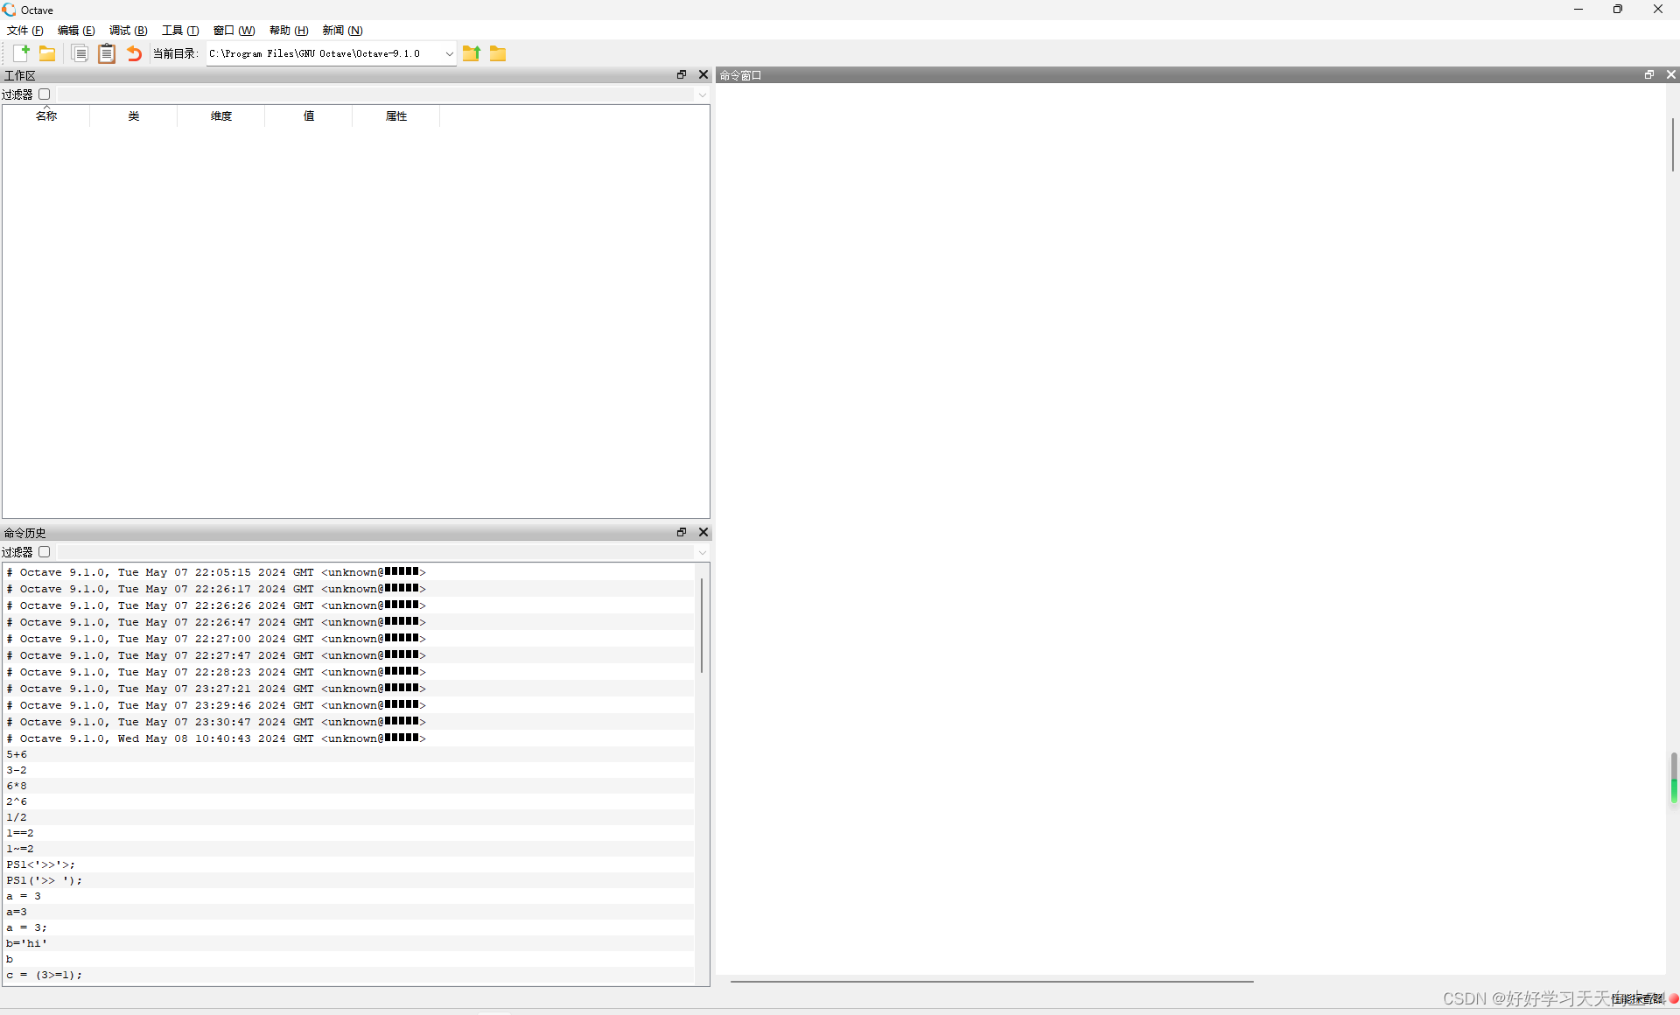The height and width of the screenshot is (1015, 1680).
Task: Click the Open File folder icon
Action: click(x=47, y=53)
